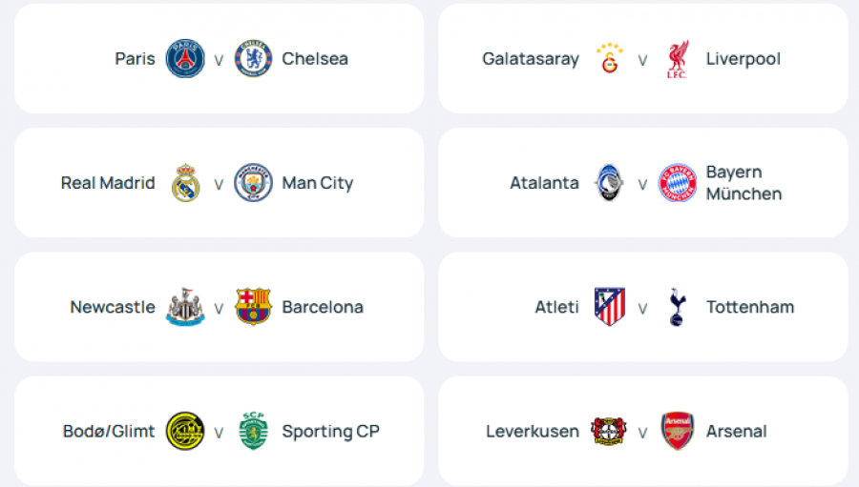Open the Tottenham team name link

coord(750,307)
